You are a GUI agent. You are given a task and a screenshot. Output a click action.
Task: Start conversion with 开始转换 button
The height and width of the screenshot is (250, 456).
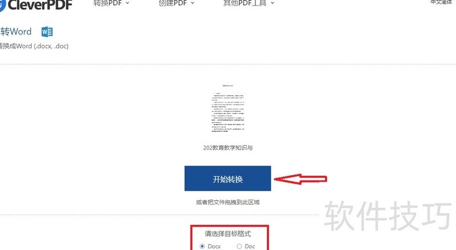pyautogui.click(x=227, y=179)
